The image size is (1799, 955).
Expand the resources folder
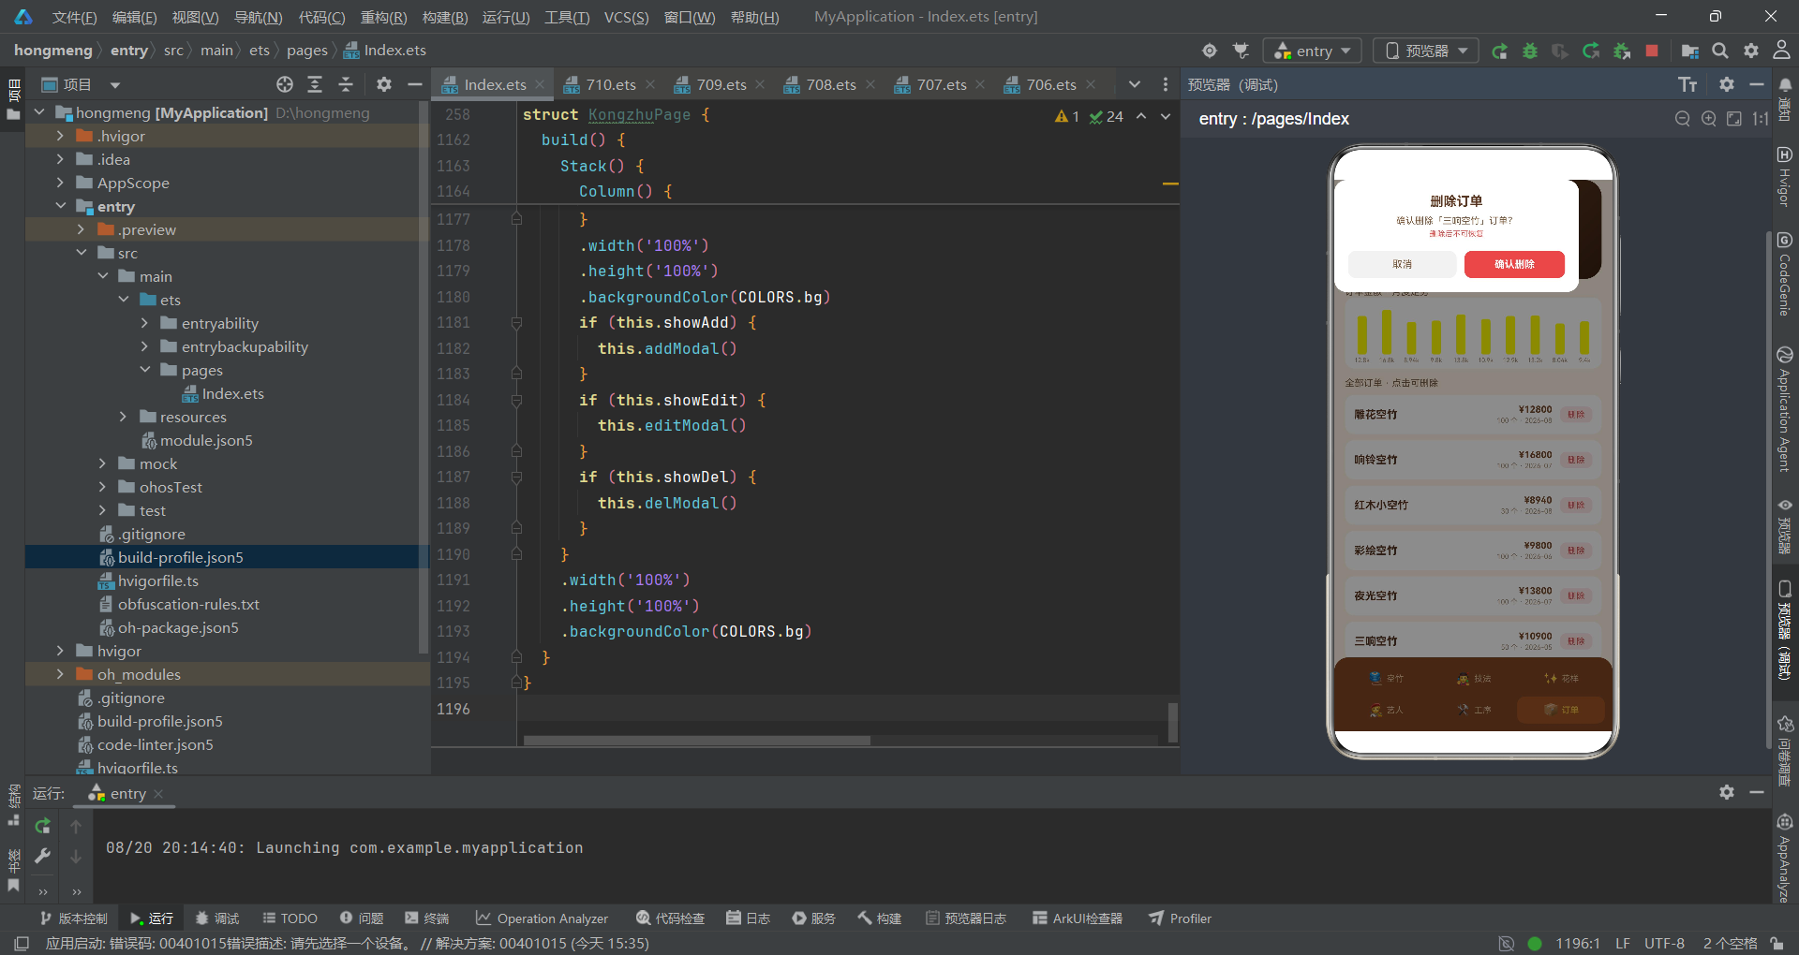click(123, 417)
